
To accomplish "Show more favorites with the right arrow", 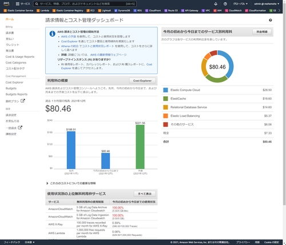I will point(279,10).
